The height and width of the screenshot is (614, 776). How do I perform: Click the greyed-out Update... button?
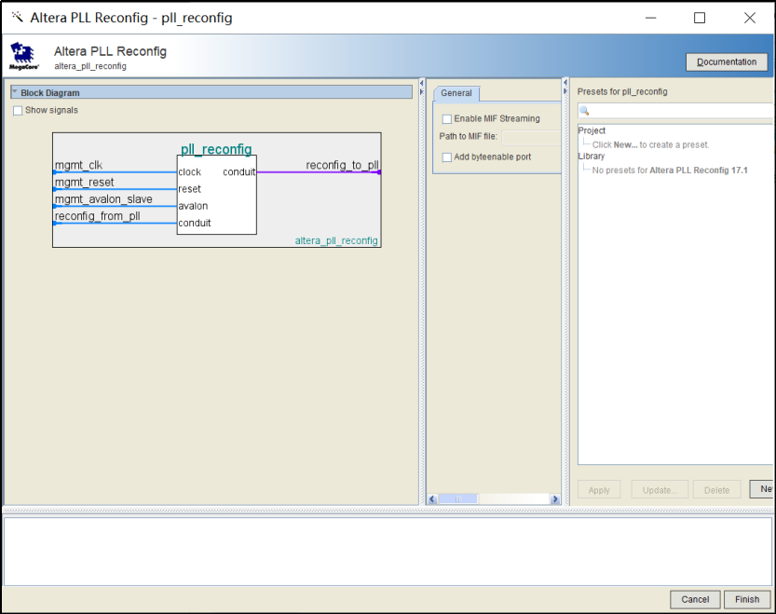(x=660, y=490)
